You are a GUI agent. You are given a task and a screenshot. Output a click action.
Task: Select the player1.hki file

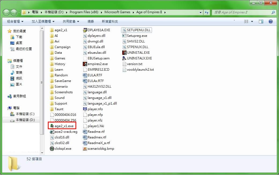click(x=94, y=126)
